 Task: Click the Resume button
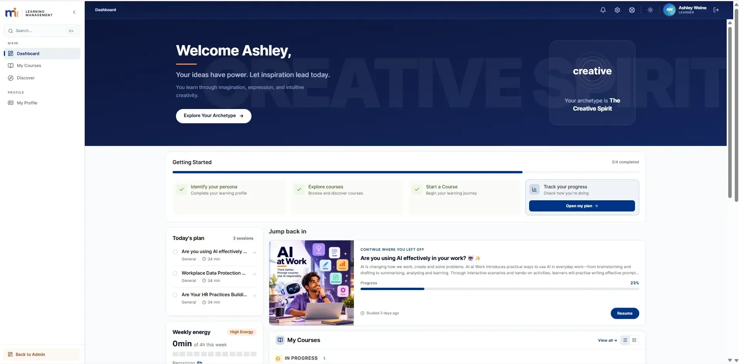[x=624, y=314]
